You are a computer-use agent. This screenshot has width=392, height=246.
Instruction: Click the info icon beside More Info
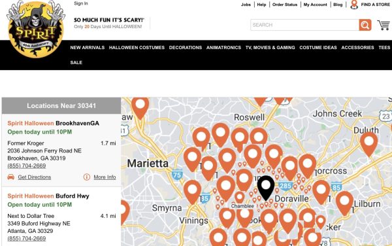(x=86, y=177)
